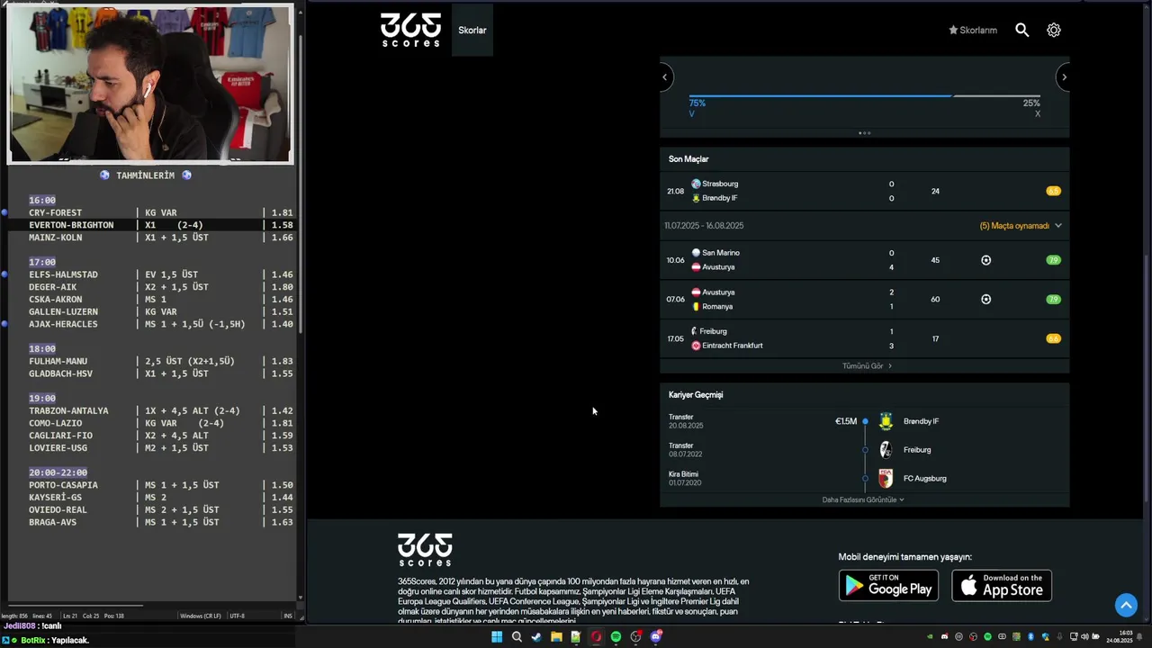Go to previous card with left arrow
The width and height of the screenshot is (1152, 648).
[x=665, y=76]
